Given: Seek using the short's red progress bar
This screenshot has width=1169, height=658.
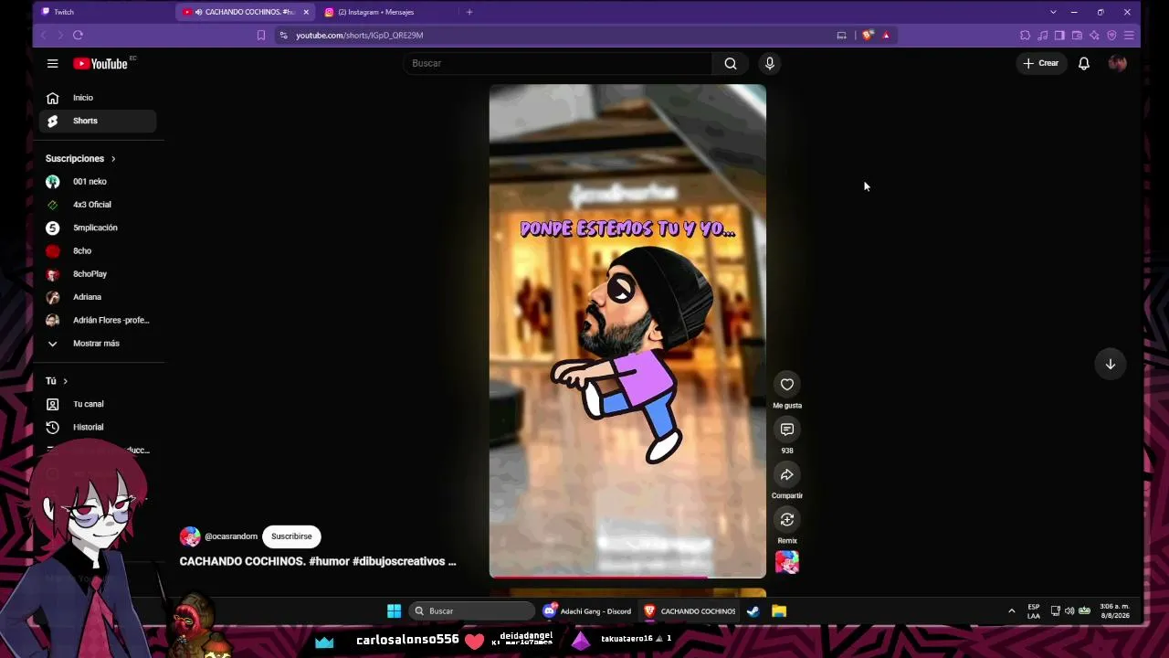Looking at the screenshot, I should point(627,577).
